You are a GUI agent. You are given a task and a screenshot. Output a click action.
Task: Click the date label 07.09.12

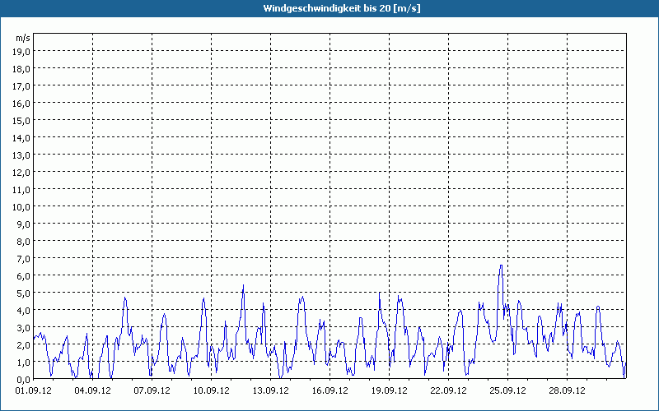coord(152,390)
